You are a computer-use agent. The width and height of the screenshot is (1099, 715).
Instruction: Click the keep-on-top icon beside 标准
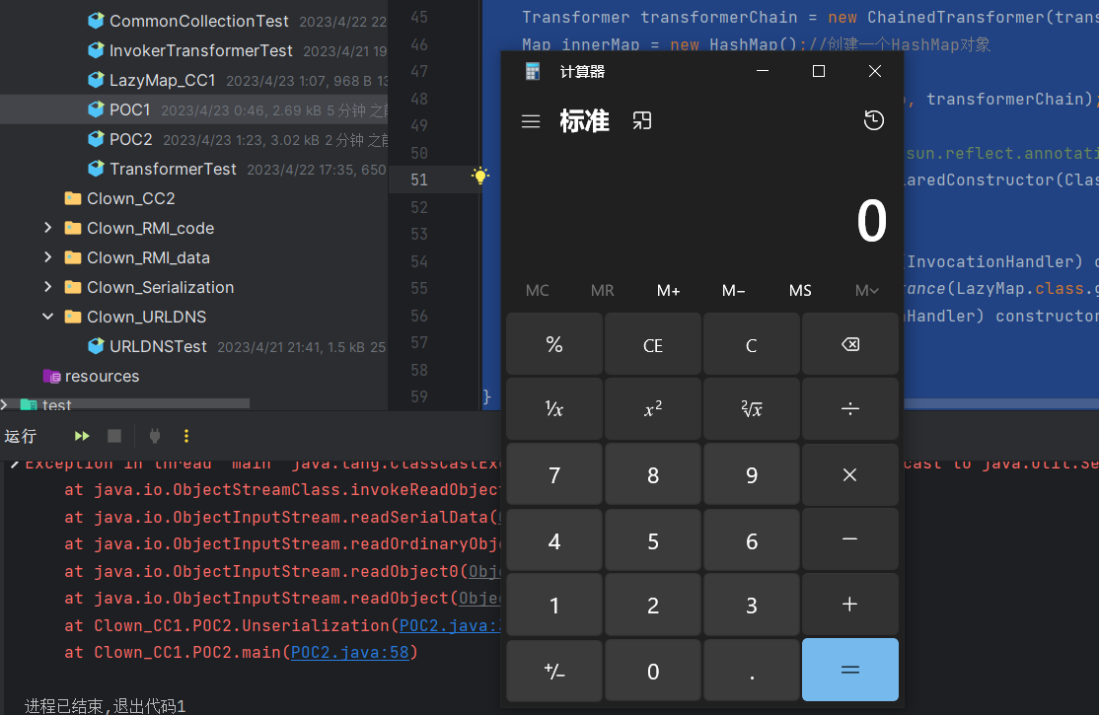(642, 120)
